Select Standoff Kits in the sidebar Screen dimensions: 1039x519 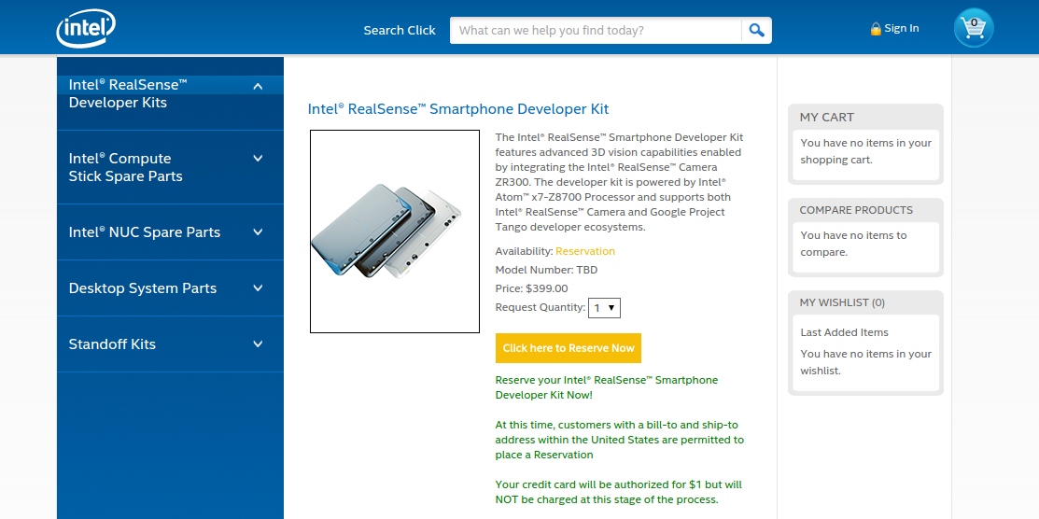coord(112,344)
